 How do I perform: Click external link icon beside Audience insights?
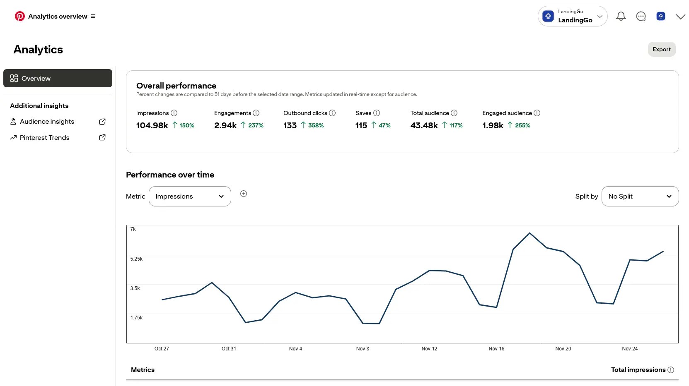102,122
